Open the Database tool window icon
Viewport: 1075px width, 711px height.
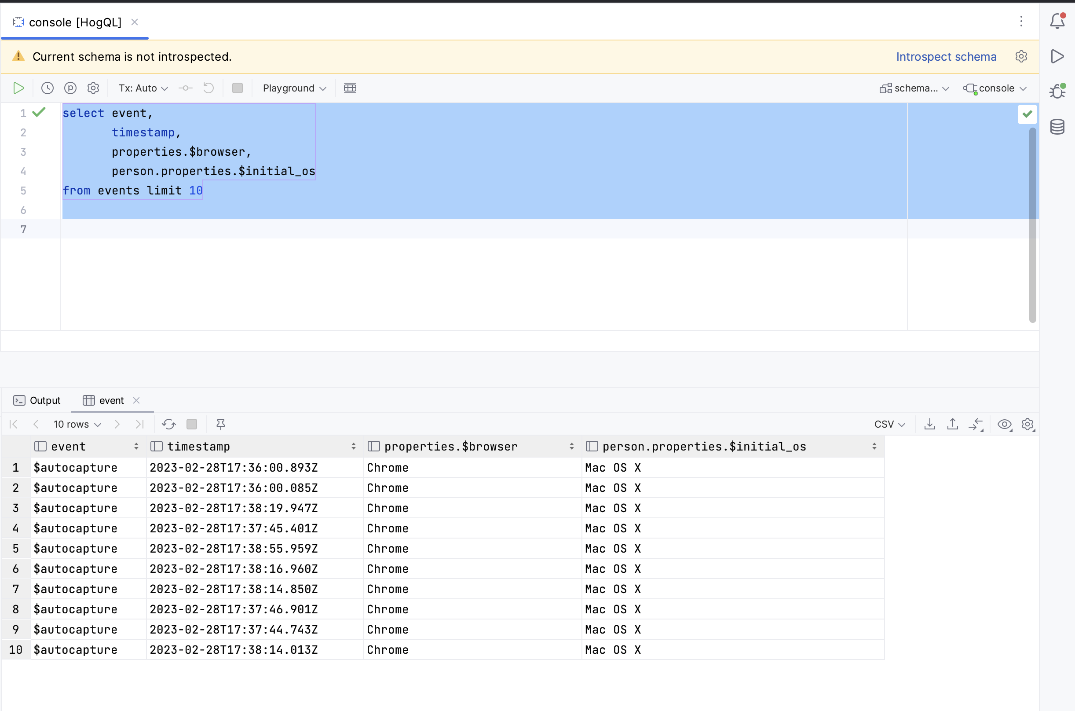point(1057,127)
